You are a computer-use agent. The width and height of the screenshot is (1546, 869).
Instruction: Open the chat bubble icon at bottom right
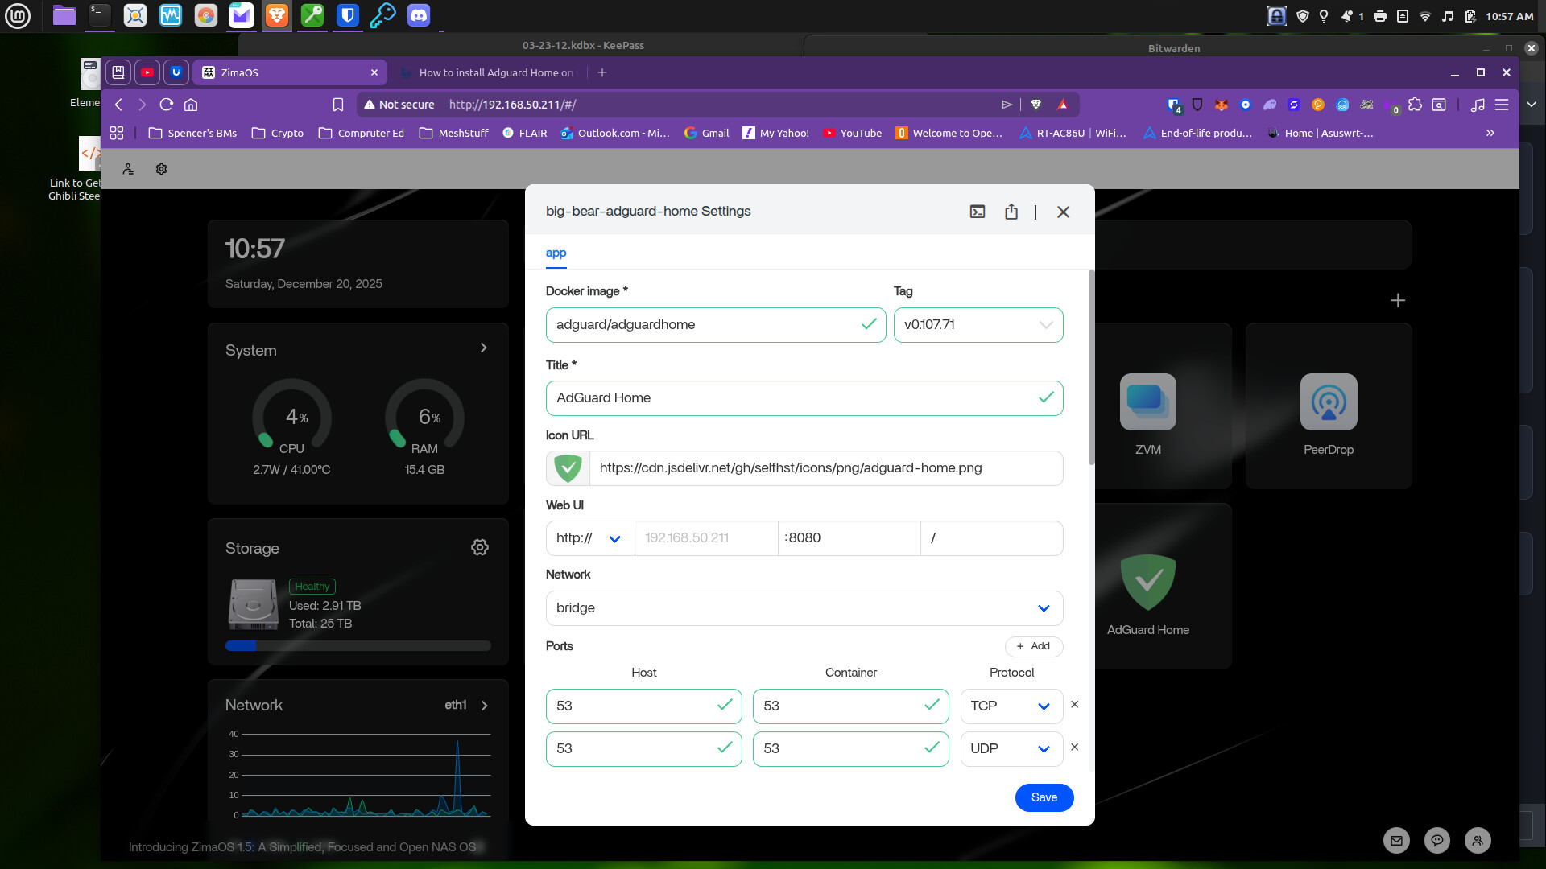point(1436,840)
